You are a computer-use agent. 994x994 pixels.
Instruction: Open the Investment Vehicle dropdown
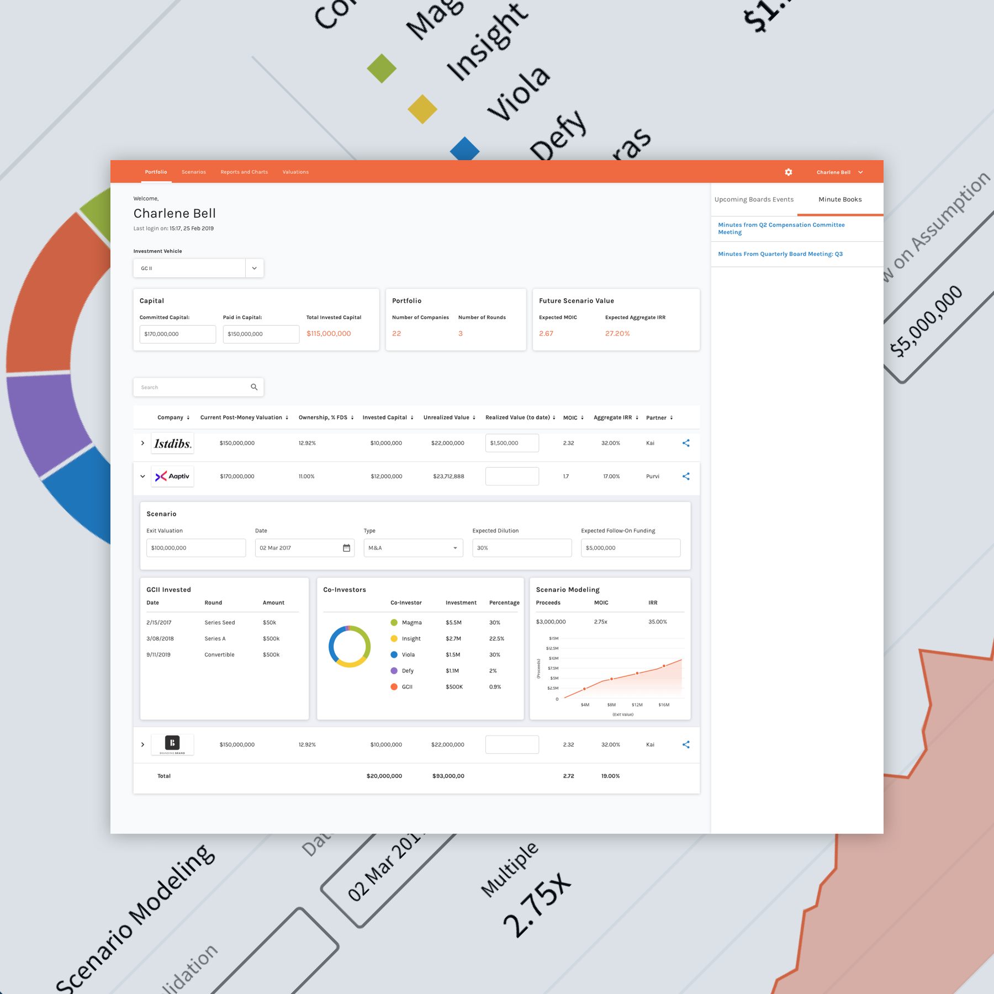click(254, 268)
